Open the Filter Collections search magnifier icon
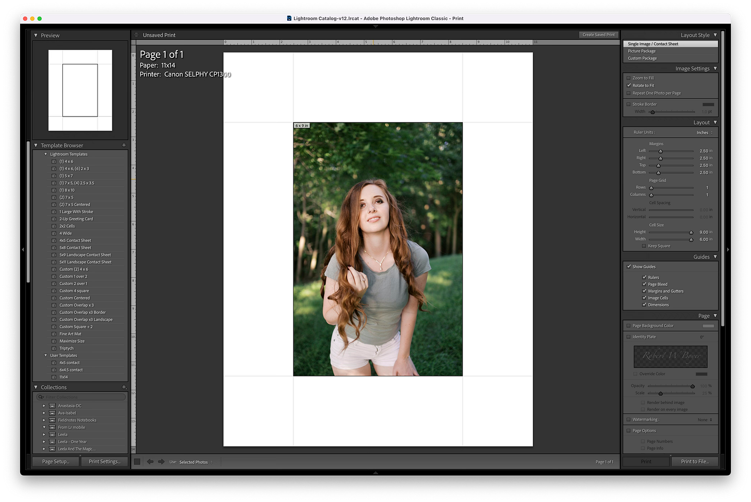 [41, 396]
